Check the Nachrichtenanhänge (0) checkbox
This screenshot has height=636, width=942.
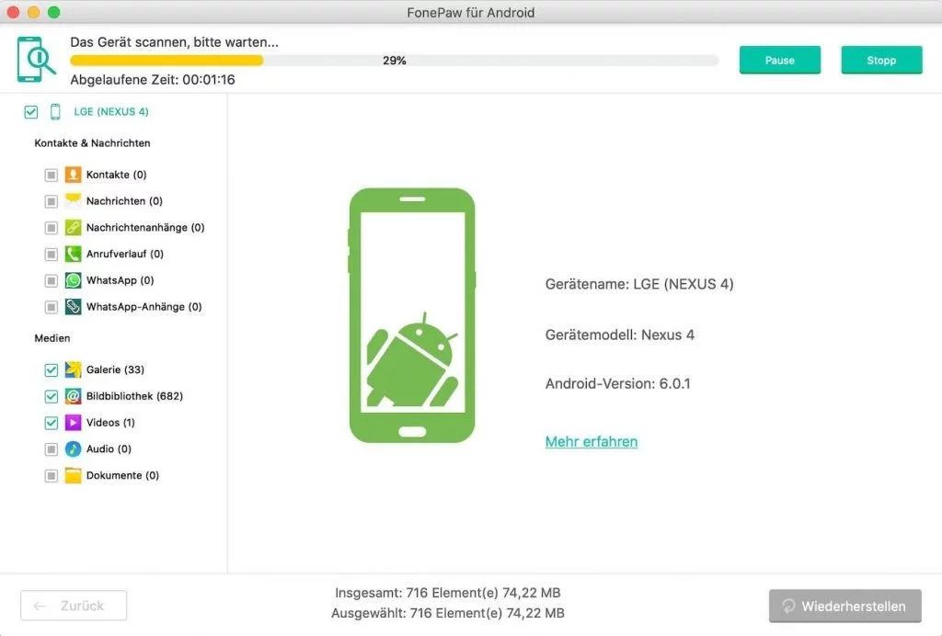pyautogui.click(x=52, y=227)
